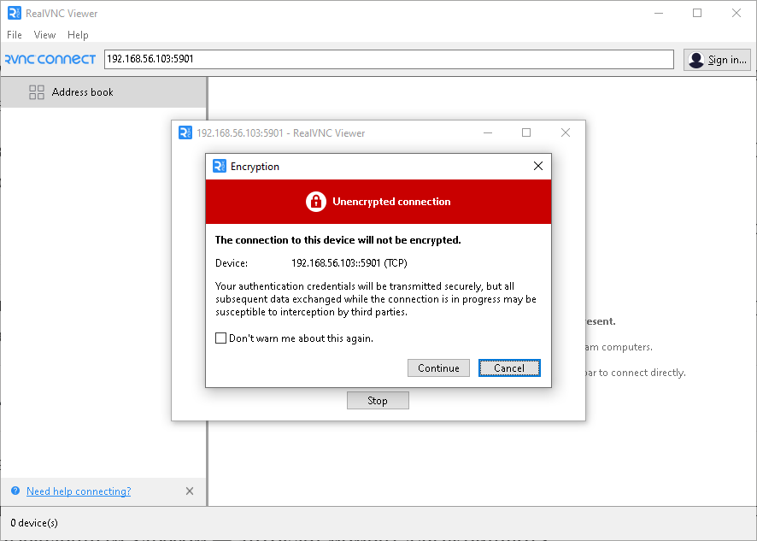Click the Encryption dialog title icon

[x=220, y=166]
